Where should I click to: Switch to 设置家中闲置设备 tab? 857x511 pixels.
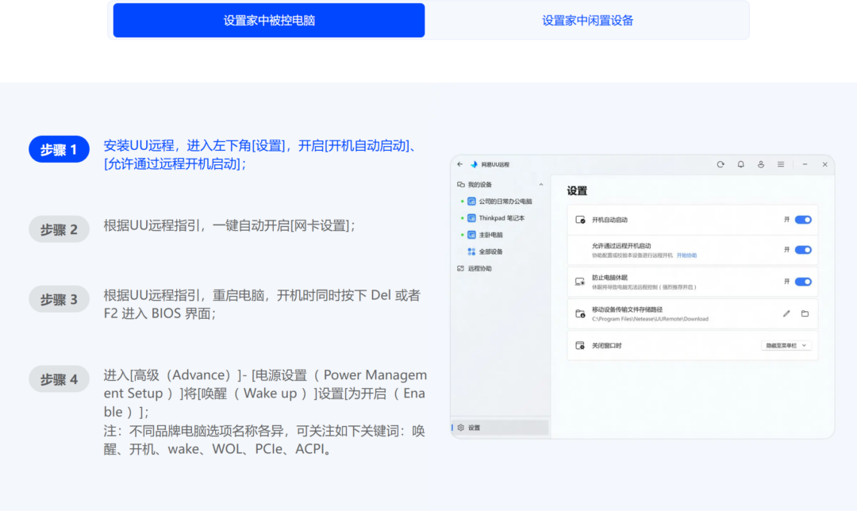(587, 20)
